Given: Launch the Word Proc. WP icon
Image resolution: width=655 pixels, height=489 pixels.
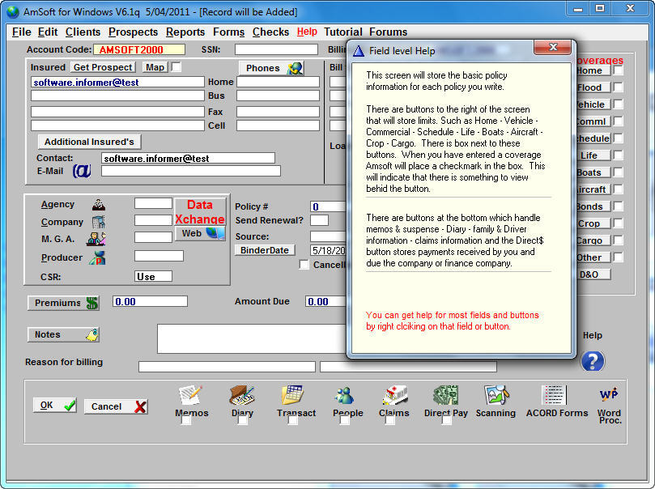Looking at the screenshot, I should pyautogui.click(x=609, y=394).
